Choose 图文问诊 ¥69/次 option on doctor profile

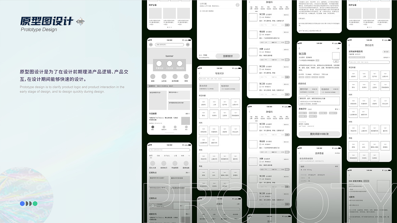308,90
